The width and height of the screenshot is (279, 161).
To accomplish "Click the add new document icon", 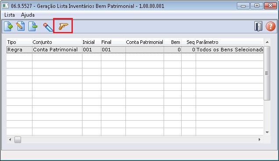I will click(8, 26).
